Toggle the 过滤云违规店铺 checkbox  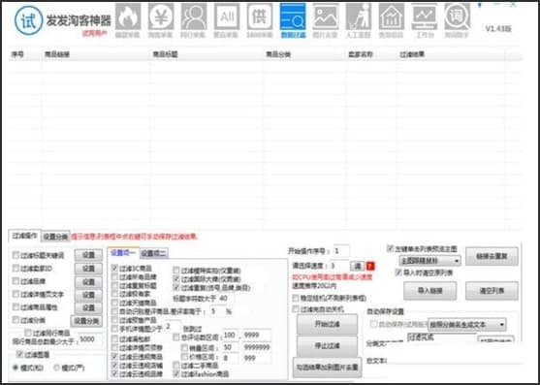coord(115,365)
